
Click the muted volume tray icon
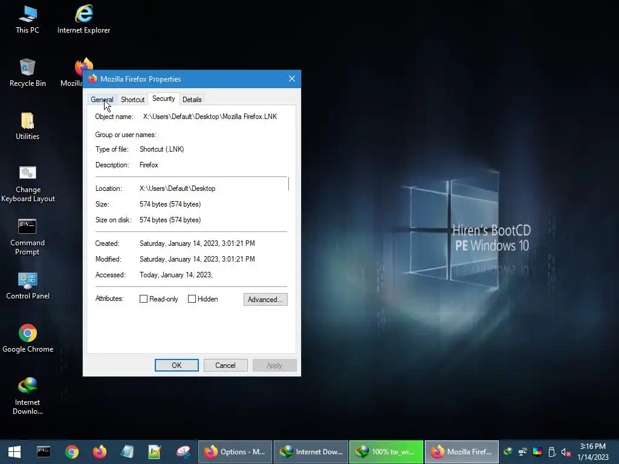point(566,452)
